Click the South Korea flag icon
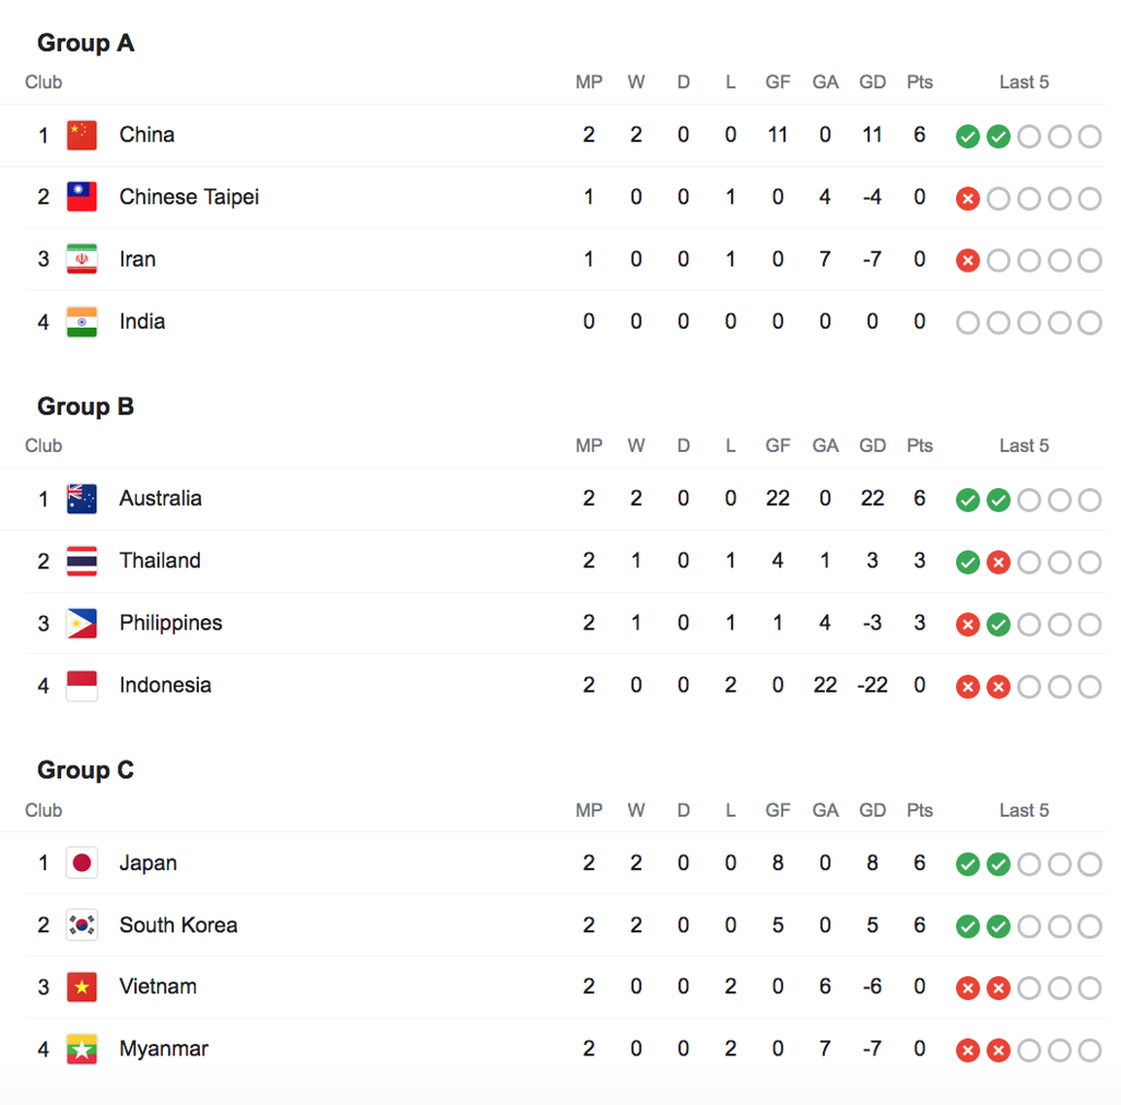The height and width of the screenshot is (1105, 1121). tap(82, 926)
